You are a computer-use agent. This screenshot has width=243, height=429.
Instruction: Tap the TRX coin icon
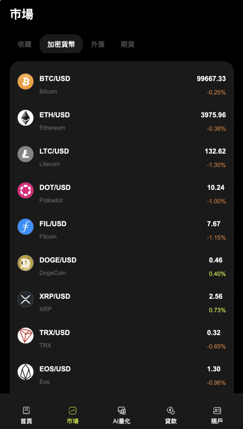point(25,336)
